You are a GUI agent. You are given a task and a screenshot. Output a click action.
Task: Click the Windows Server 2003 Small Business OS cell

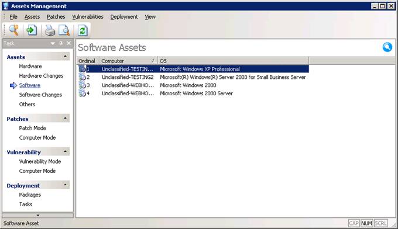(x=233, y=77)
